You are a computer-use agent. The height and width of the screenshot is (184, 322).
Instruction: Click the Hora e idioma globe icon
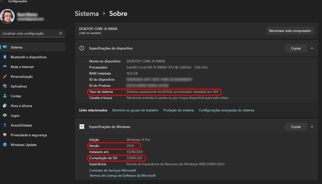point(5,106)
